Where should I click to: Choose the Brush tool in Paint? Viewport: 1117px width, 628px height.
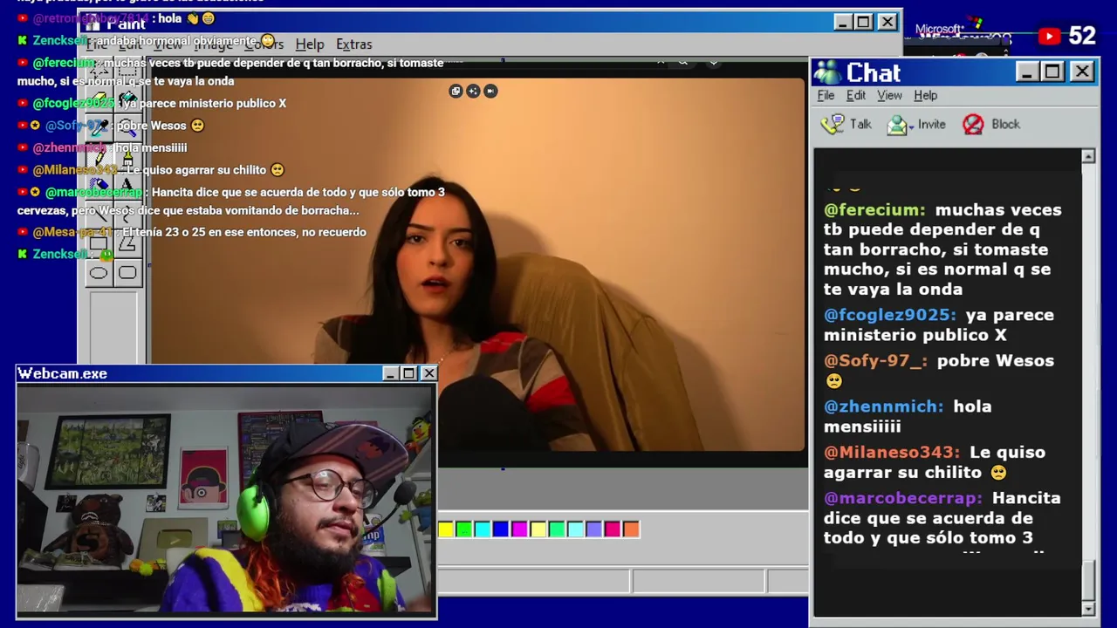click(x=127, y=157)
